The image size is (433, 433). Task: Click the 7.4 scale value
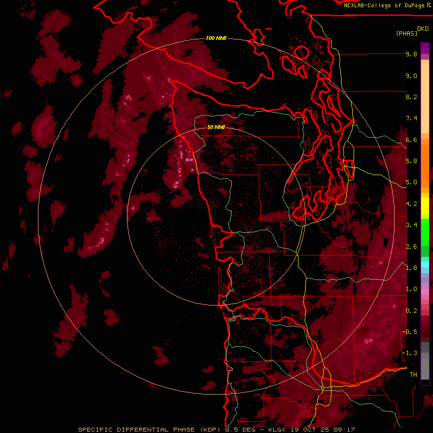pos(411,118)
